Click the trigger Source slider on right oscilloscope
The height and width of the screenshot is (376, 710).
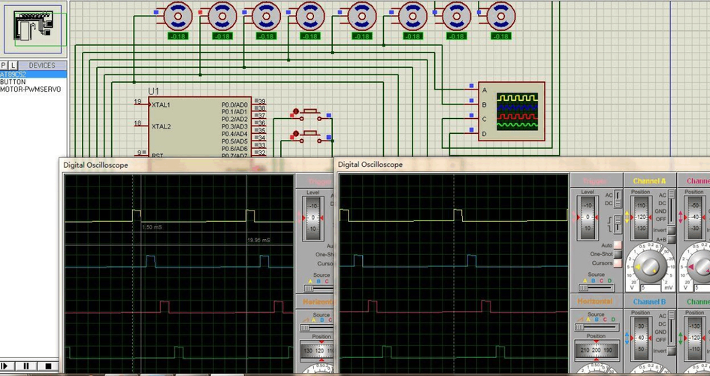coord(594,288)
